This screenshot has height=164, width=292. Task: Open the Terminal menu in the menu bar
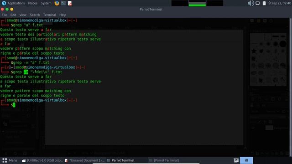point(50,15)
